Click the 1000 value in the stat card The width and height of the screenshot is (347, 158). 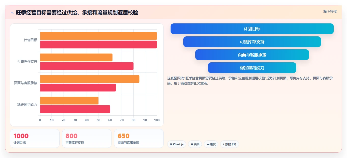(21, 136)
